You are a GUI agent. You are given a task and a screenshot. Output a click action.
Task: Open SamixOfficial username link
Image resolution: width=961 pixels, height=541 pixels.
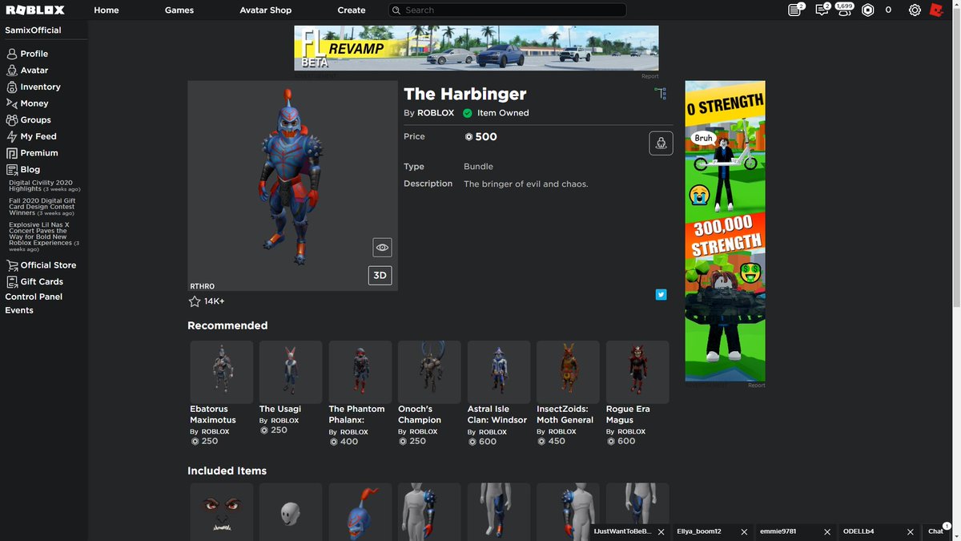pos(33,30)
